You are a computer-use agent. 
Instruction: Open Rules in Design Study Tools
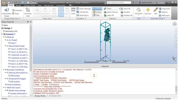16,14
